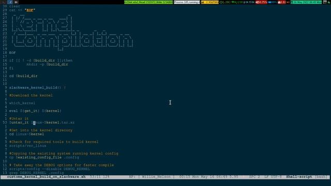
Task: Click the 'fi' line
Action: 11,68
